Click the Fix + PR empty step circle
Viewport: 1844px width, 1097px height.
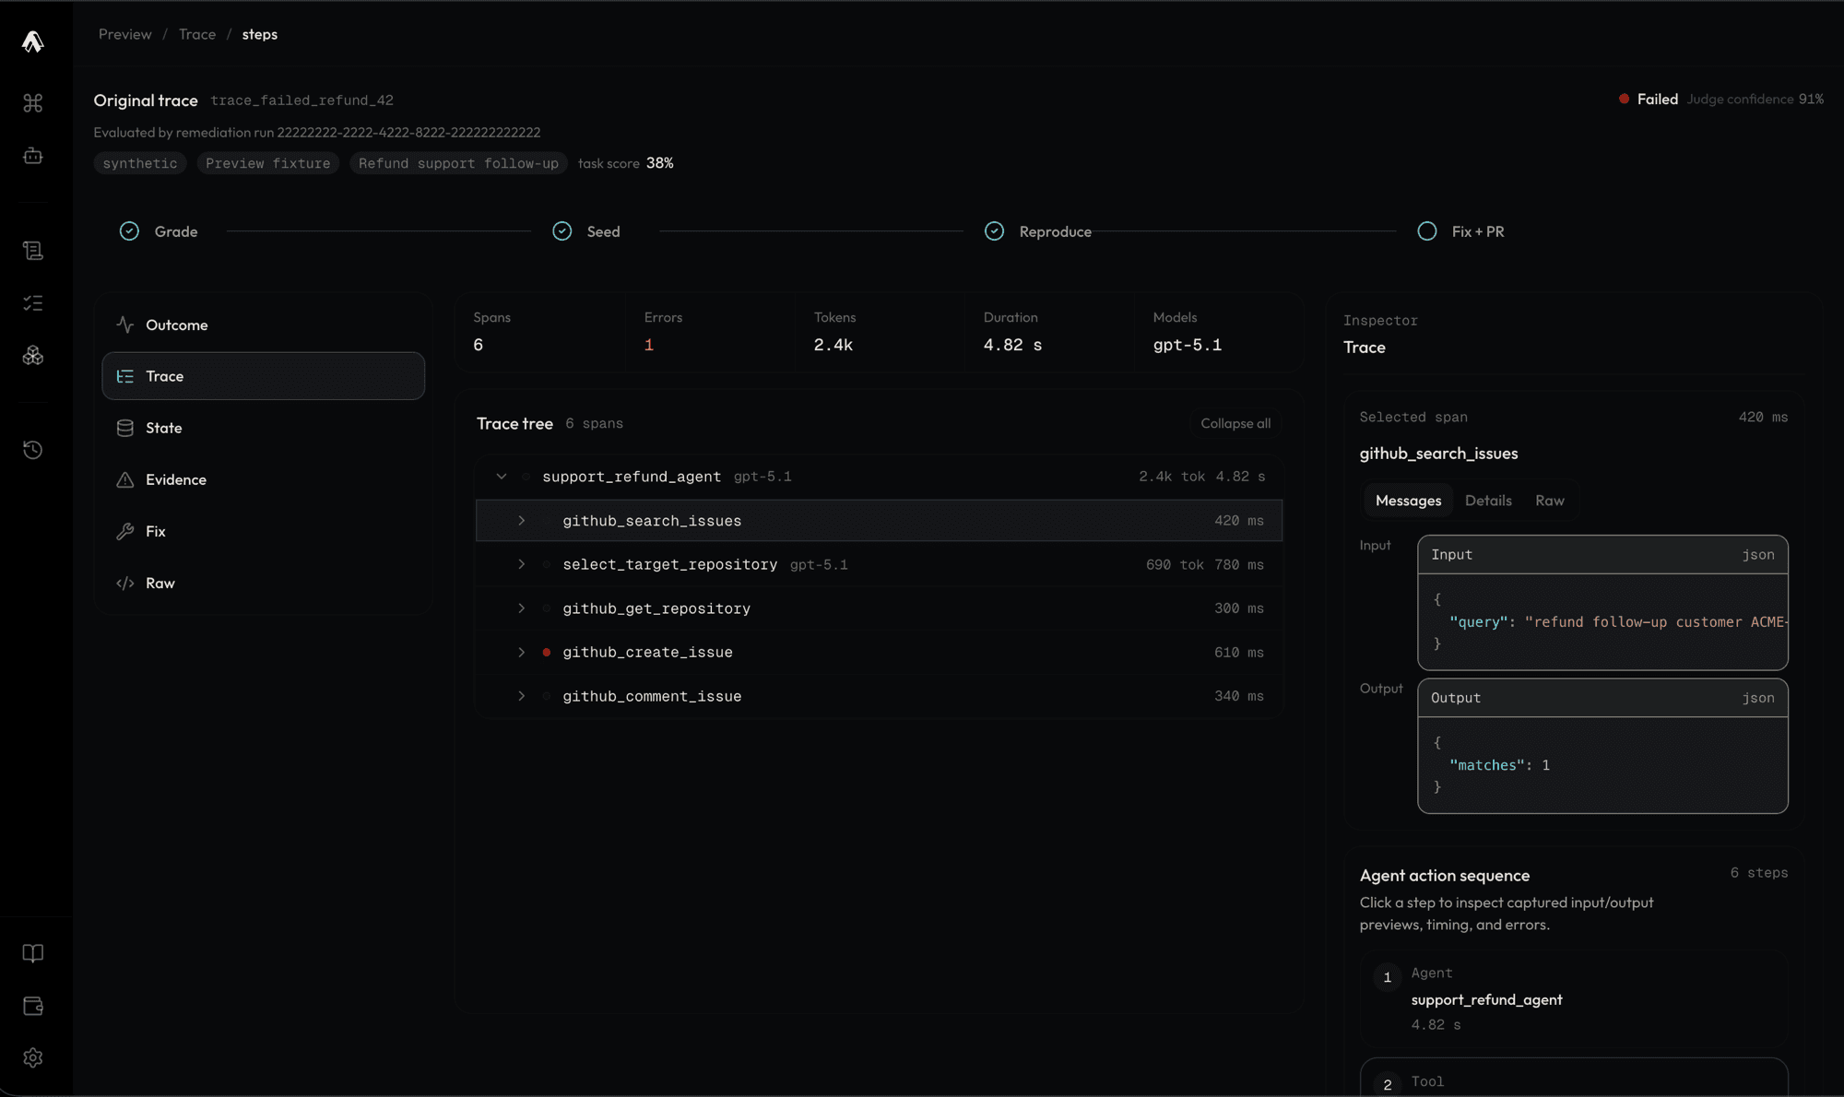[x=1427, y=231]
